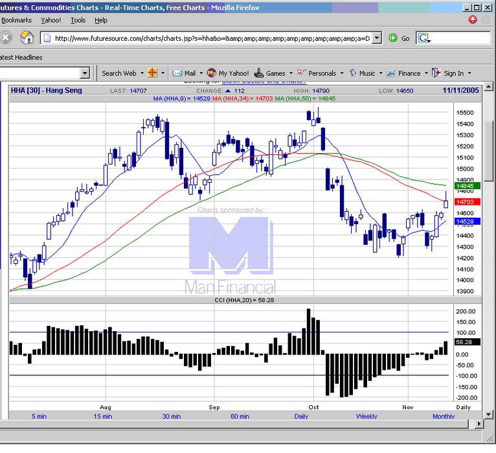This screenshot has width=496, height=453.
Task: Open the Personals dropdown arrow
Action: click(342, 73)
